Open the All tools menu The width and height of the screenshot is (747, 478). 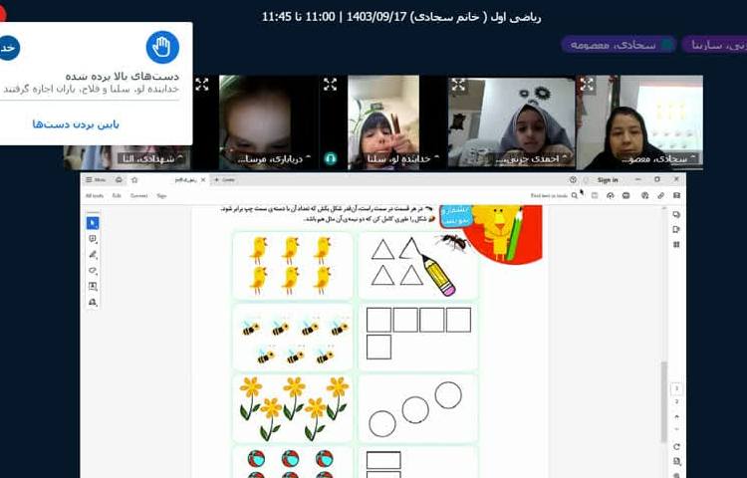(95, 195)
